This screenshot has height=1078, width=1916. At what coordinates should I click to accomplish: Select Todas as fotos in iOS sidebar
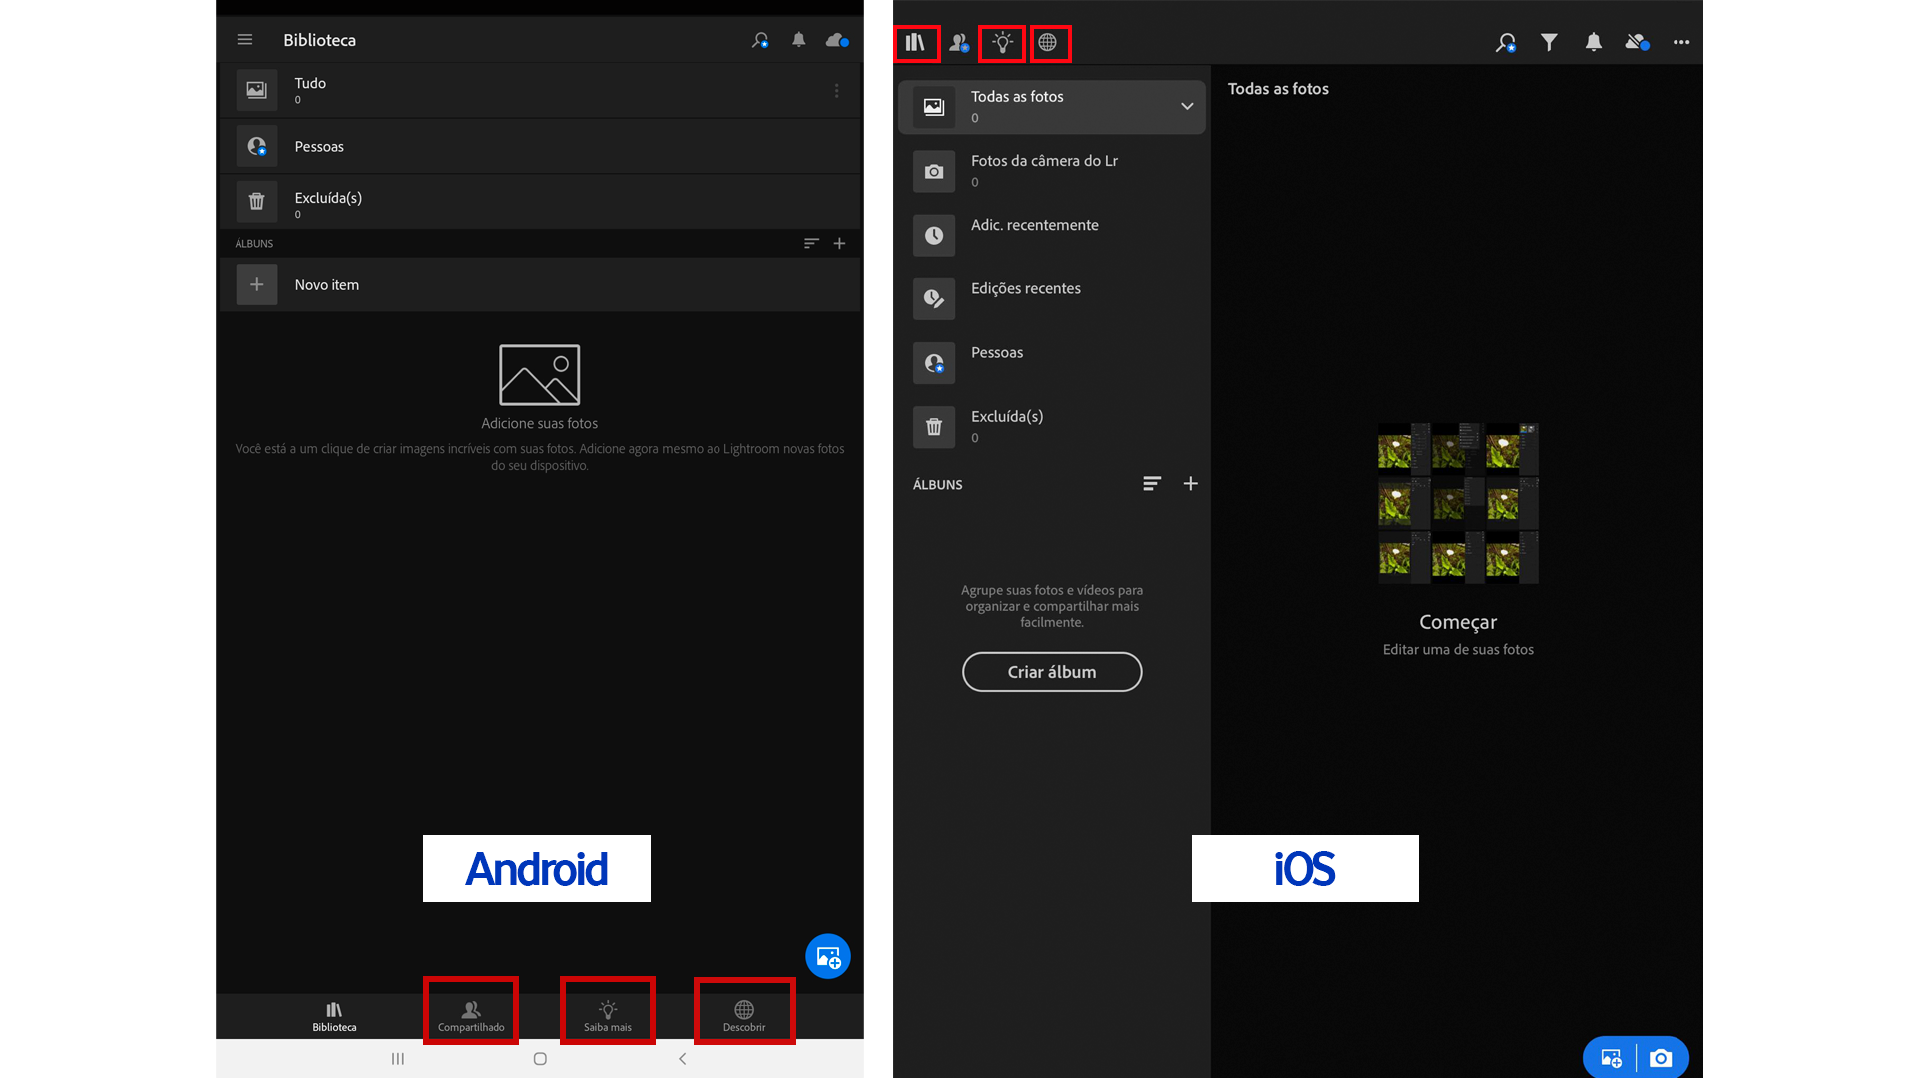(1052, 107)
